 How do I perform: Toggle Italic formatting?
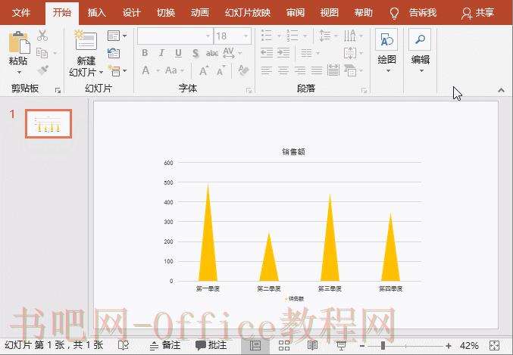pos(161,53)
